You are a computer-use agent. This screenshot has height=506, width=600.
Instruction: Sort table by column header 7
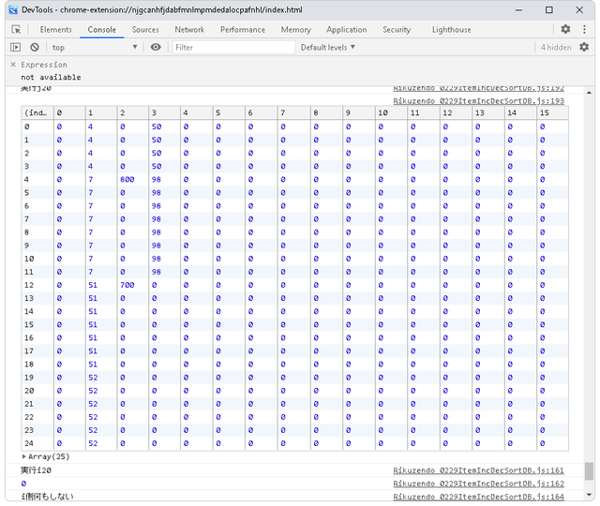(x=293, y=112)
